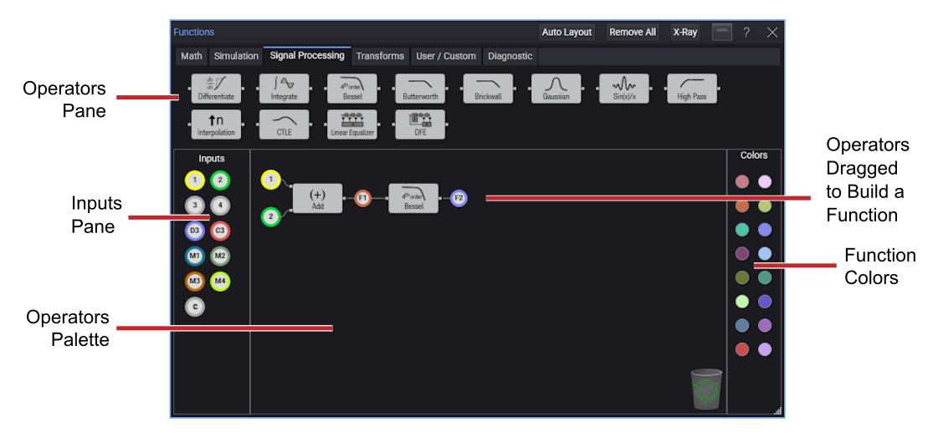Screen dimensions: 938x442
Task: Select the DFE operator icon
Action: click(420, 124)
